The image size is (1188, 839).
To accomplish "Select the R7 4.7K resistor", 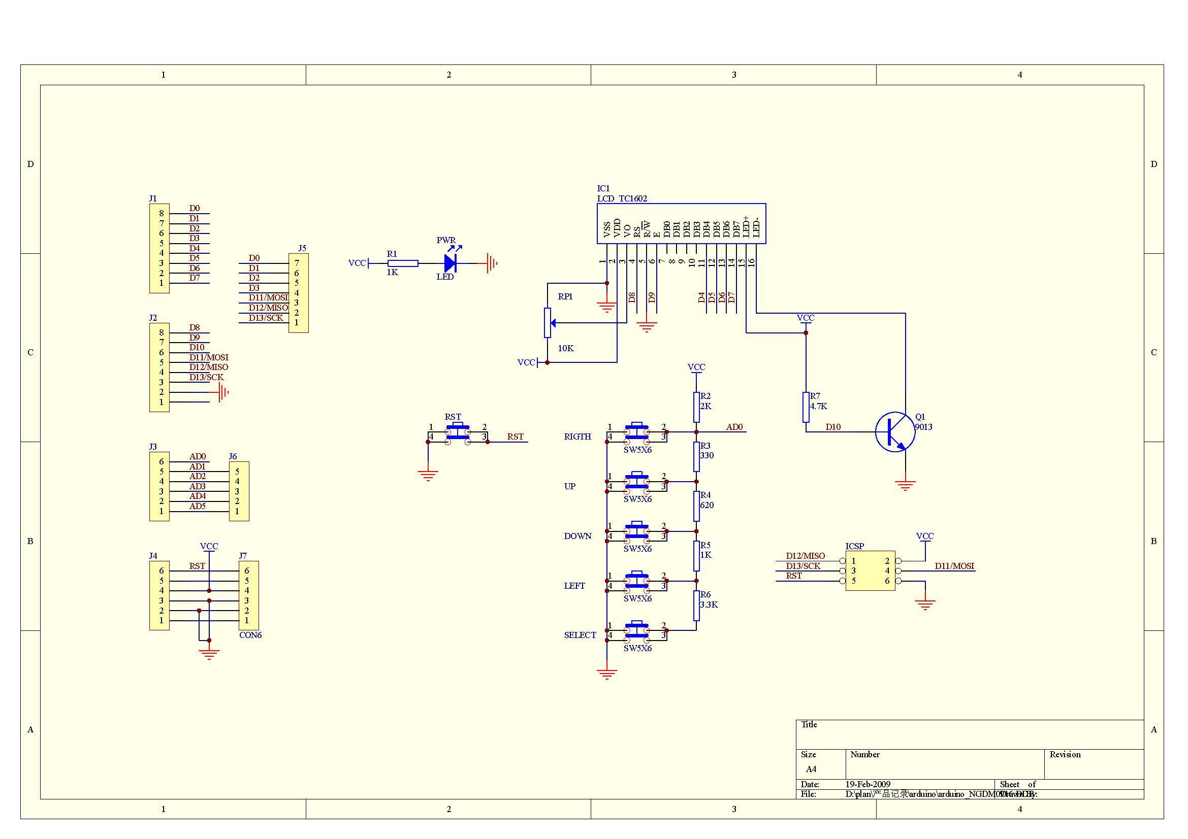I will tap(806, 408).
